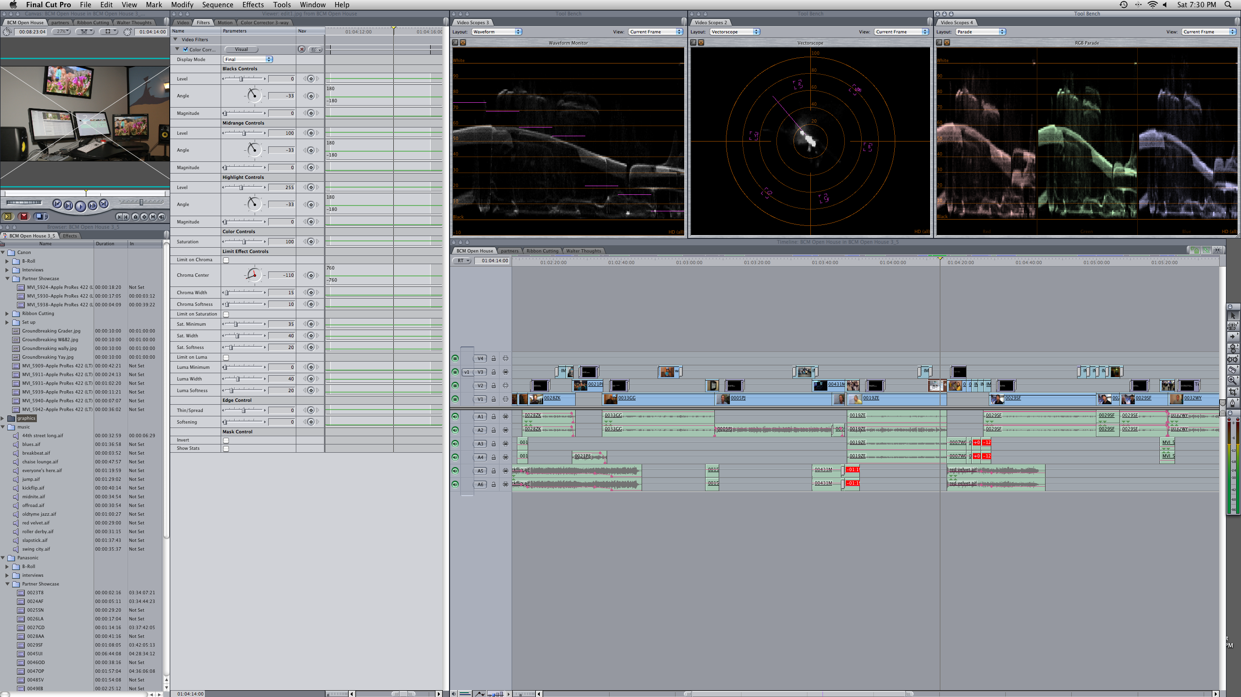
Task: Open the Sequence menu
Action: click(x=217, y=5)
